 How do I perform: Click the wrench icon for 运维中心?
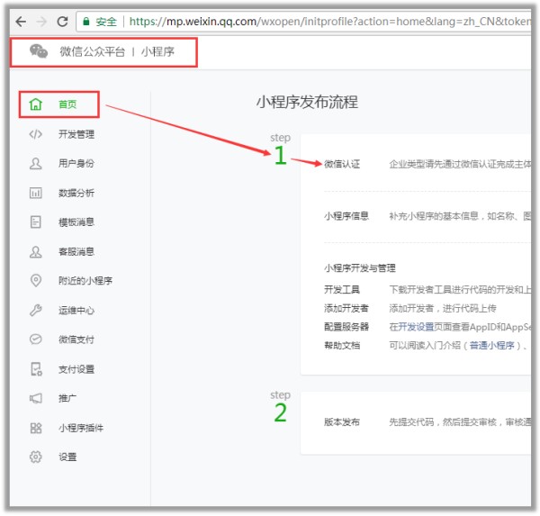point(36,311)
